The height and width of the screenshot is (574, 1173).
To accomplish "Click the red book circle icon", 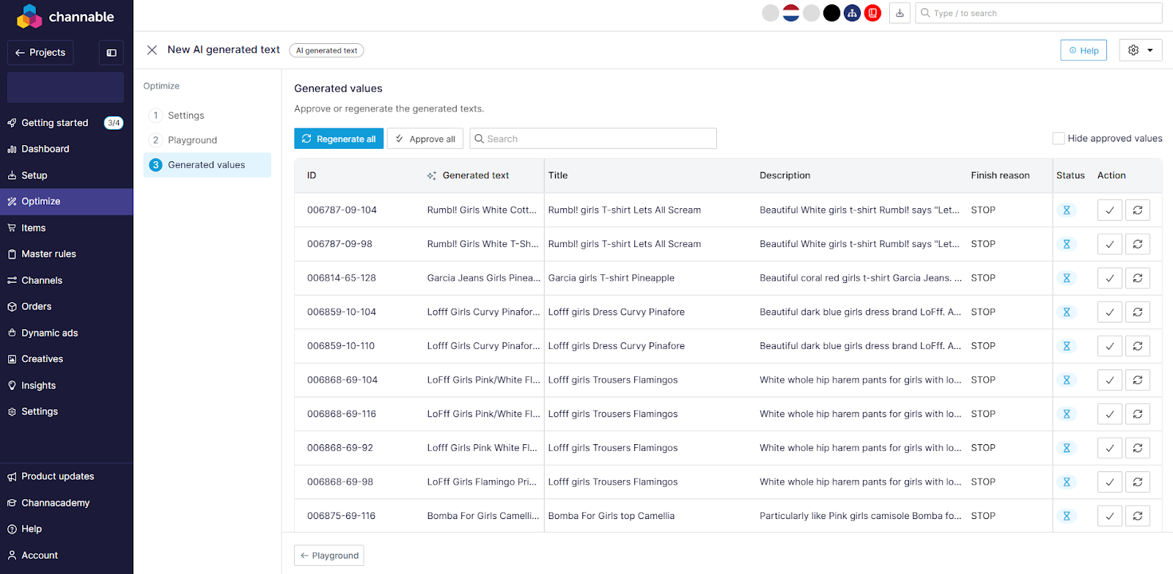I will (872, 13).
